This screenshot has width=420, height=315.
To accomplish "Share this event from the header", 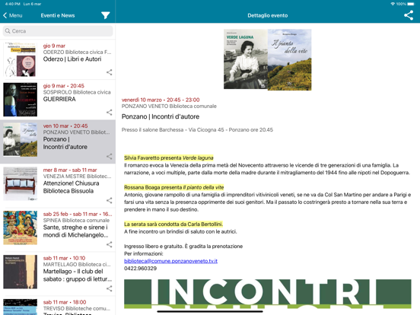I will [x=409, y=15].
